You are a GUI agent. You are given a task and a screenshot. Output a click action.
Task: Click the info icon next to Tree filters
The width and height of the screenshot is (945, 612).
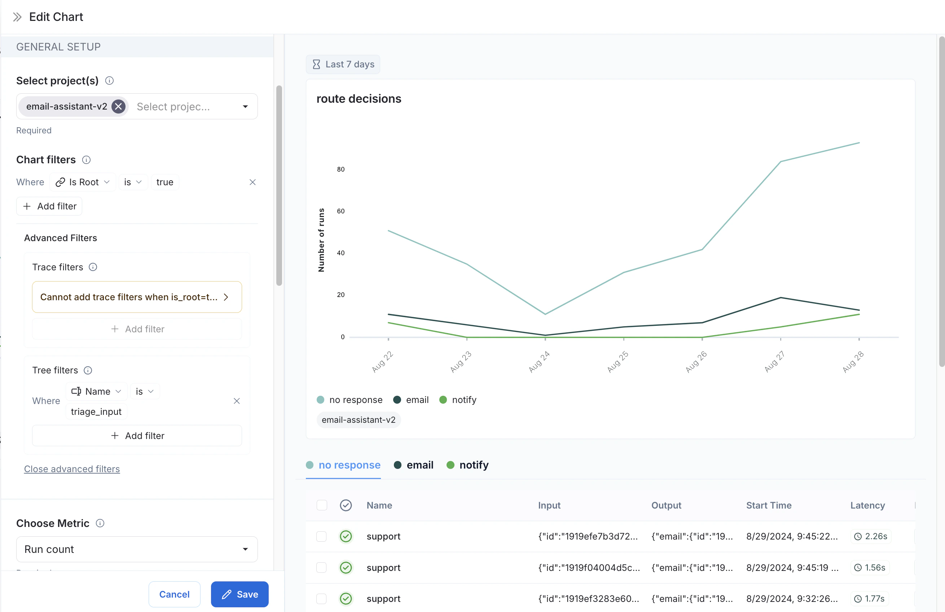tap(88, 370)
